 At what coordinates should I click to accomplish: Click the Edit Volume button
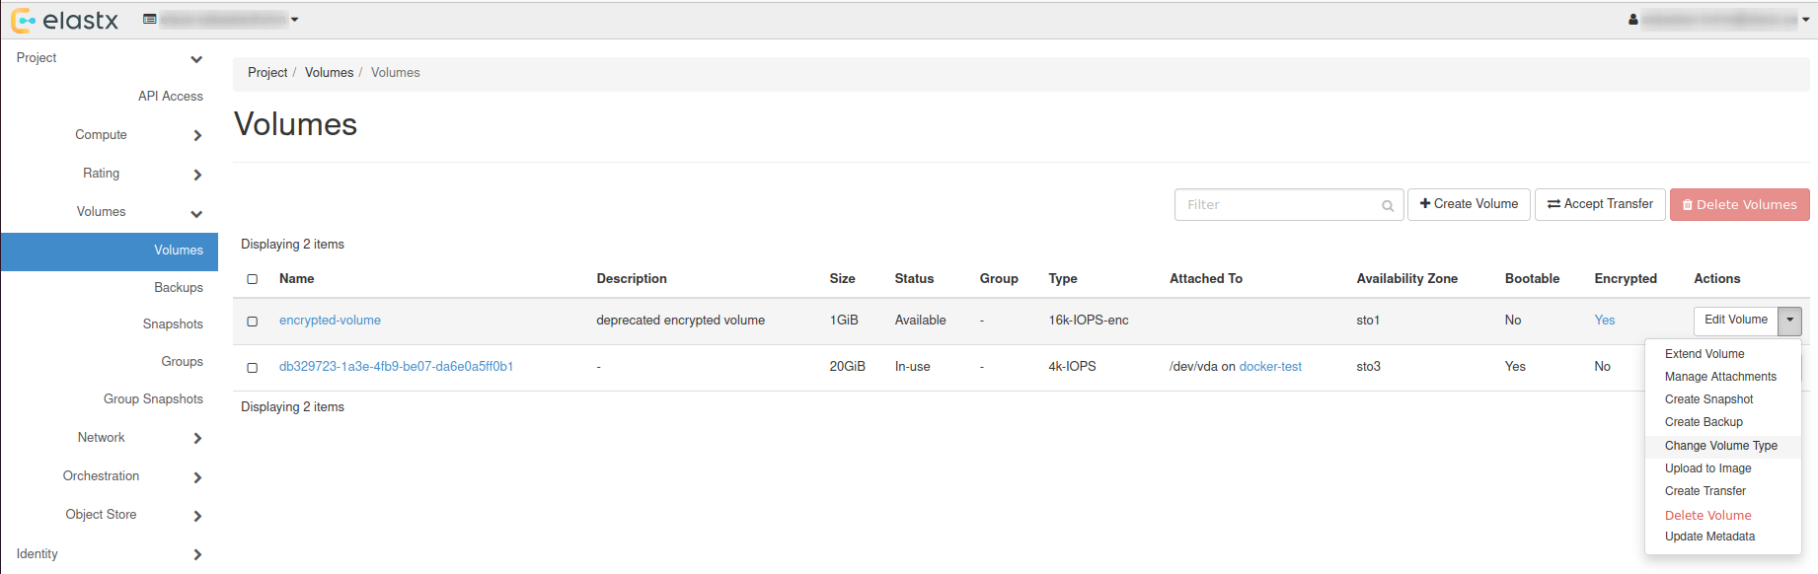click(x=1736, y=321)
